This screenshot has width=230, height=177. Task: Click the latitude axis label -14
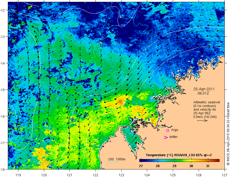(x=3, y=63)
